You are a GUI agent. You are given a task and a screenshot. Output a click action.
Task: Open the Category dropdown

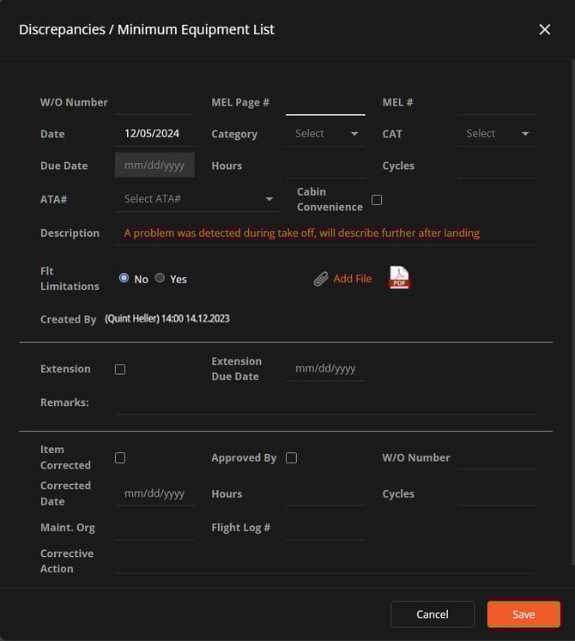[326, 134]
